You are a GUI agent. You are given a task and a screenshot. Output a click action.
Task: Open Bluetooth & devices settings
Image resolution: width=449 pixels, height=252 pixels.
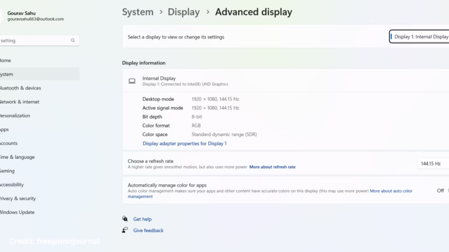pyautogui.click(x=40, y=88)
